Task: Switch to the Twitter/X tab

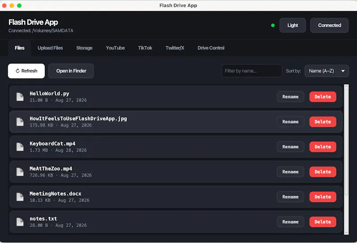Action: tap(175, 48)
